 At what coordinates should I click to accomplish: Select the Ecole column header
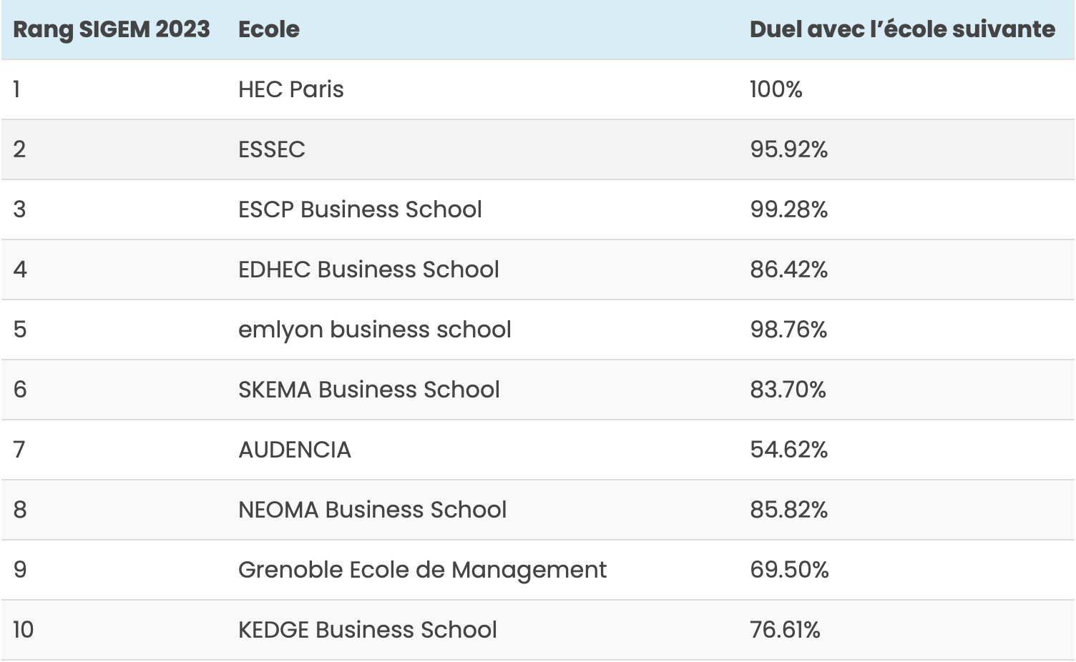(x=269, y=29)
